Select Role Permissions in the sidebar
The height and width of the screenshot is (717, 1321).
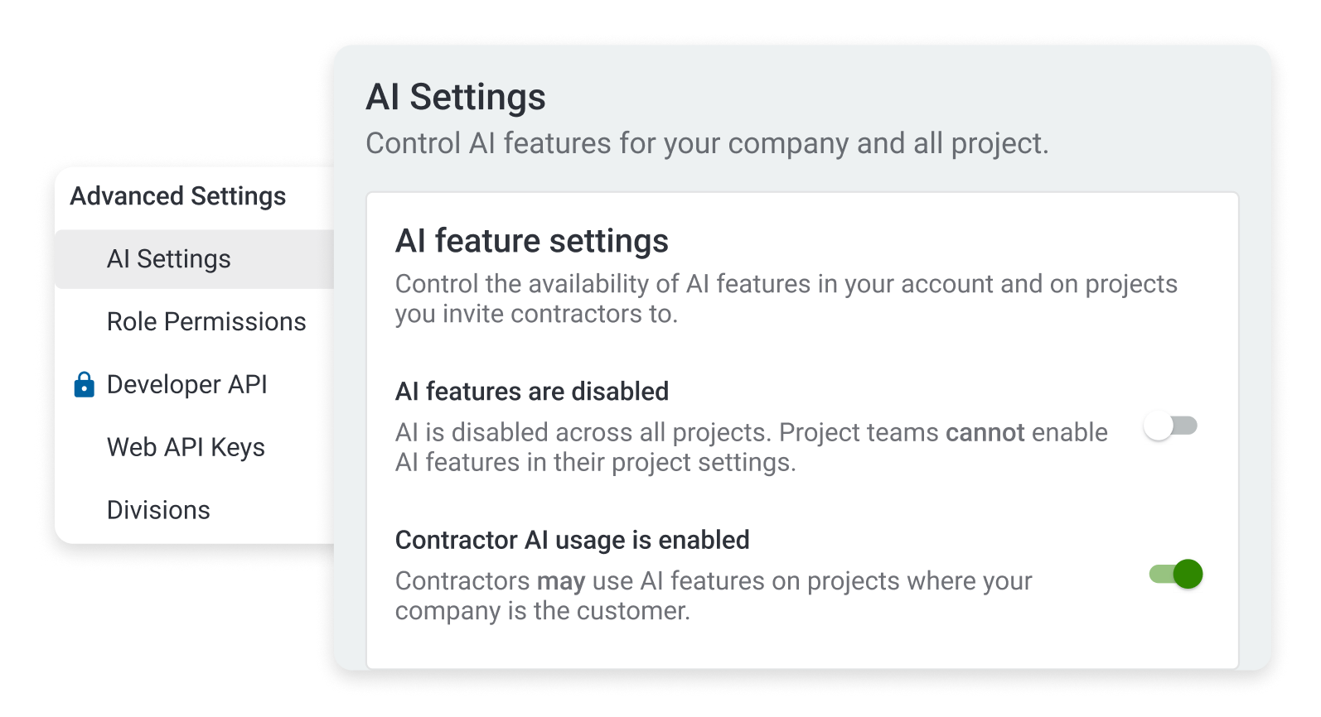click(x=206, y=322)
